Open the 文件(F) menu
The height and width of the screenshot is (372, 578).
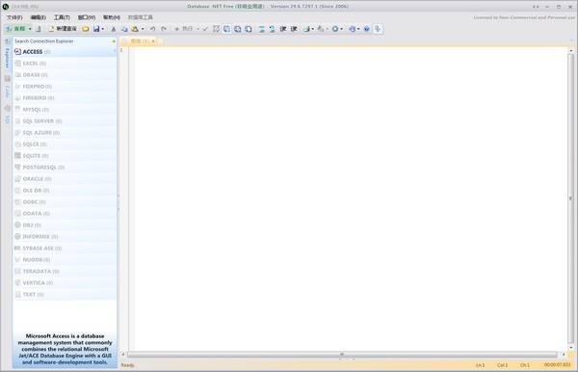(x=14, y=17)
